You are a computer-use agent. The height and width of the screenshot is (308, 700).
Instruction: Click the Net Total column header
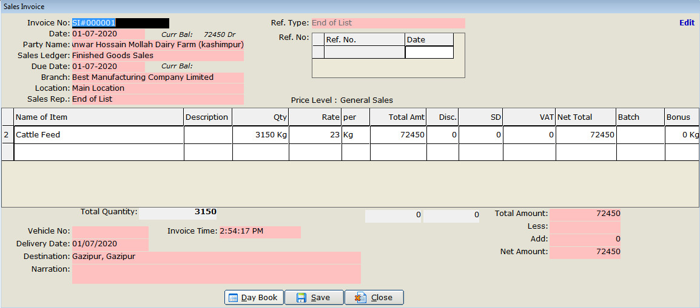(586, 117)
